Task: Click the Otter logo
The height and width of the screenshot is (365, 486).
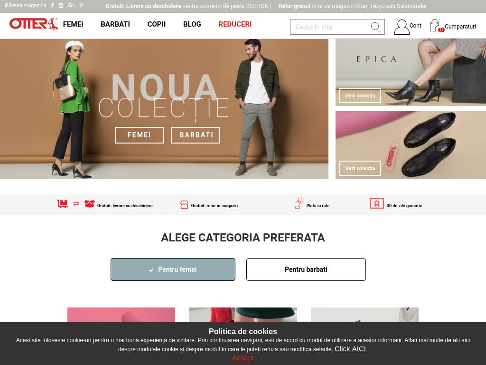Action: [34, 24]
